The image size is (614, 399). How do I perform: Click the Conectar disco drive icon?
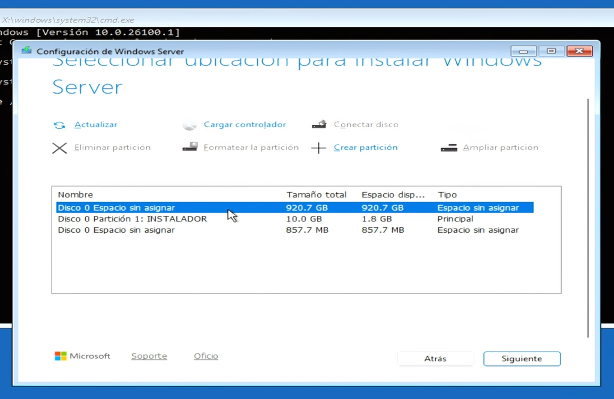click(319, 125)
